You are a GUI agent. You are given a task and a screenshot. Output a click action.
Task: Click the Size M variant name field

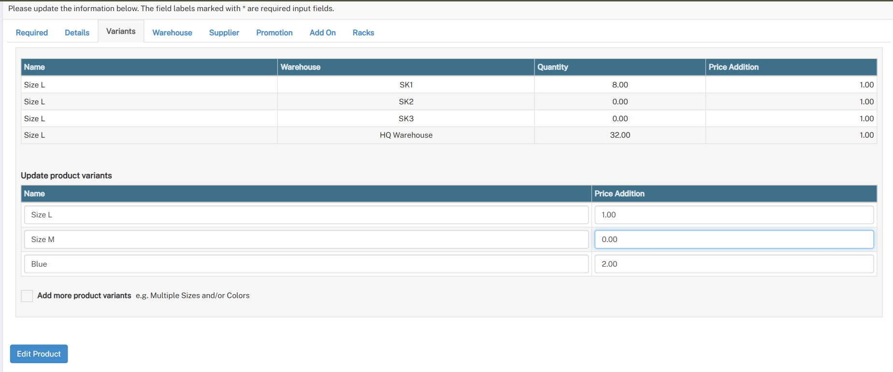[x=306, y=240]
